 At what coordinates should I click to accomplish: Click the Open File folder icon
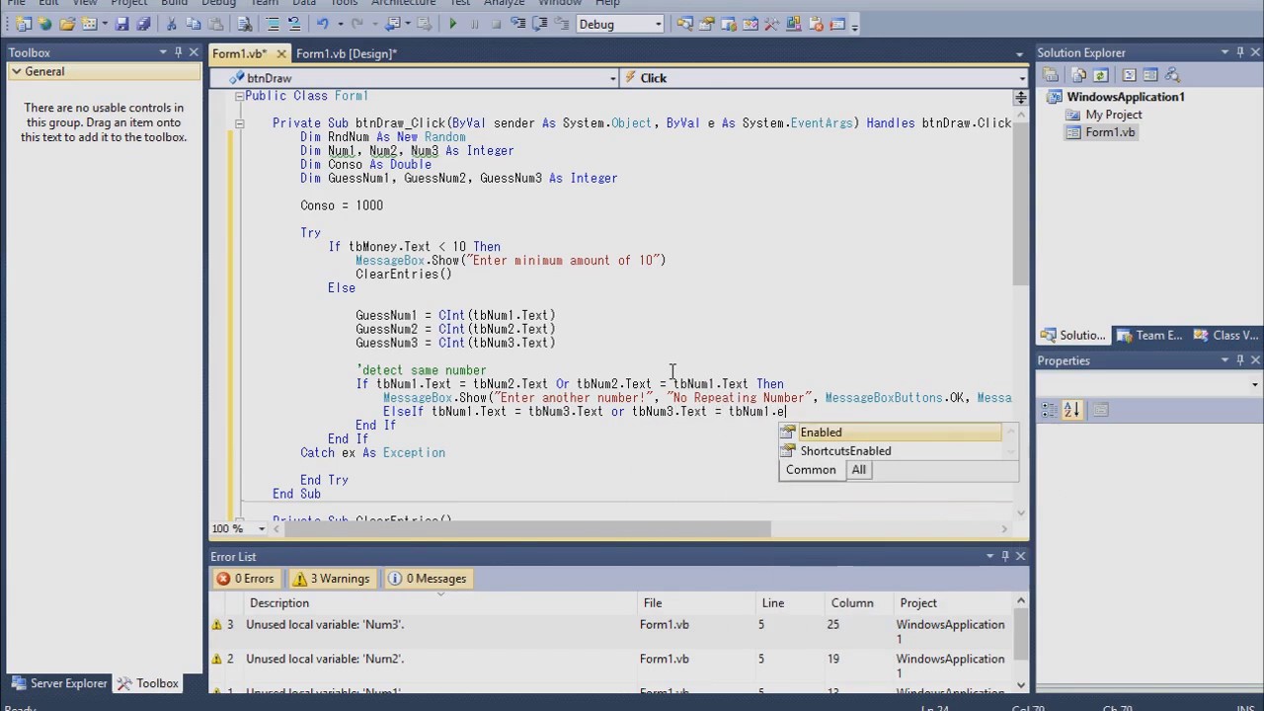click(66, 24)
